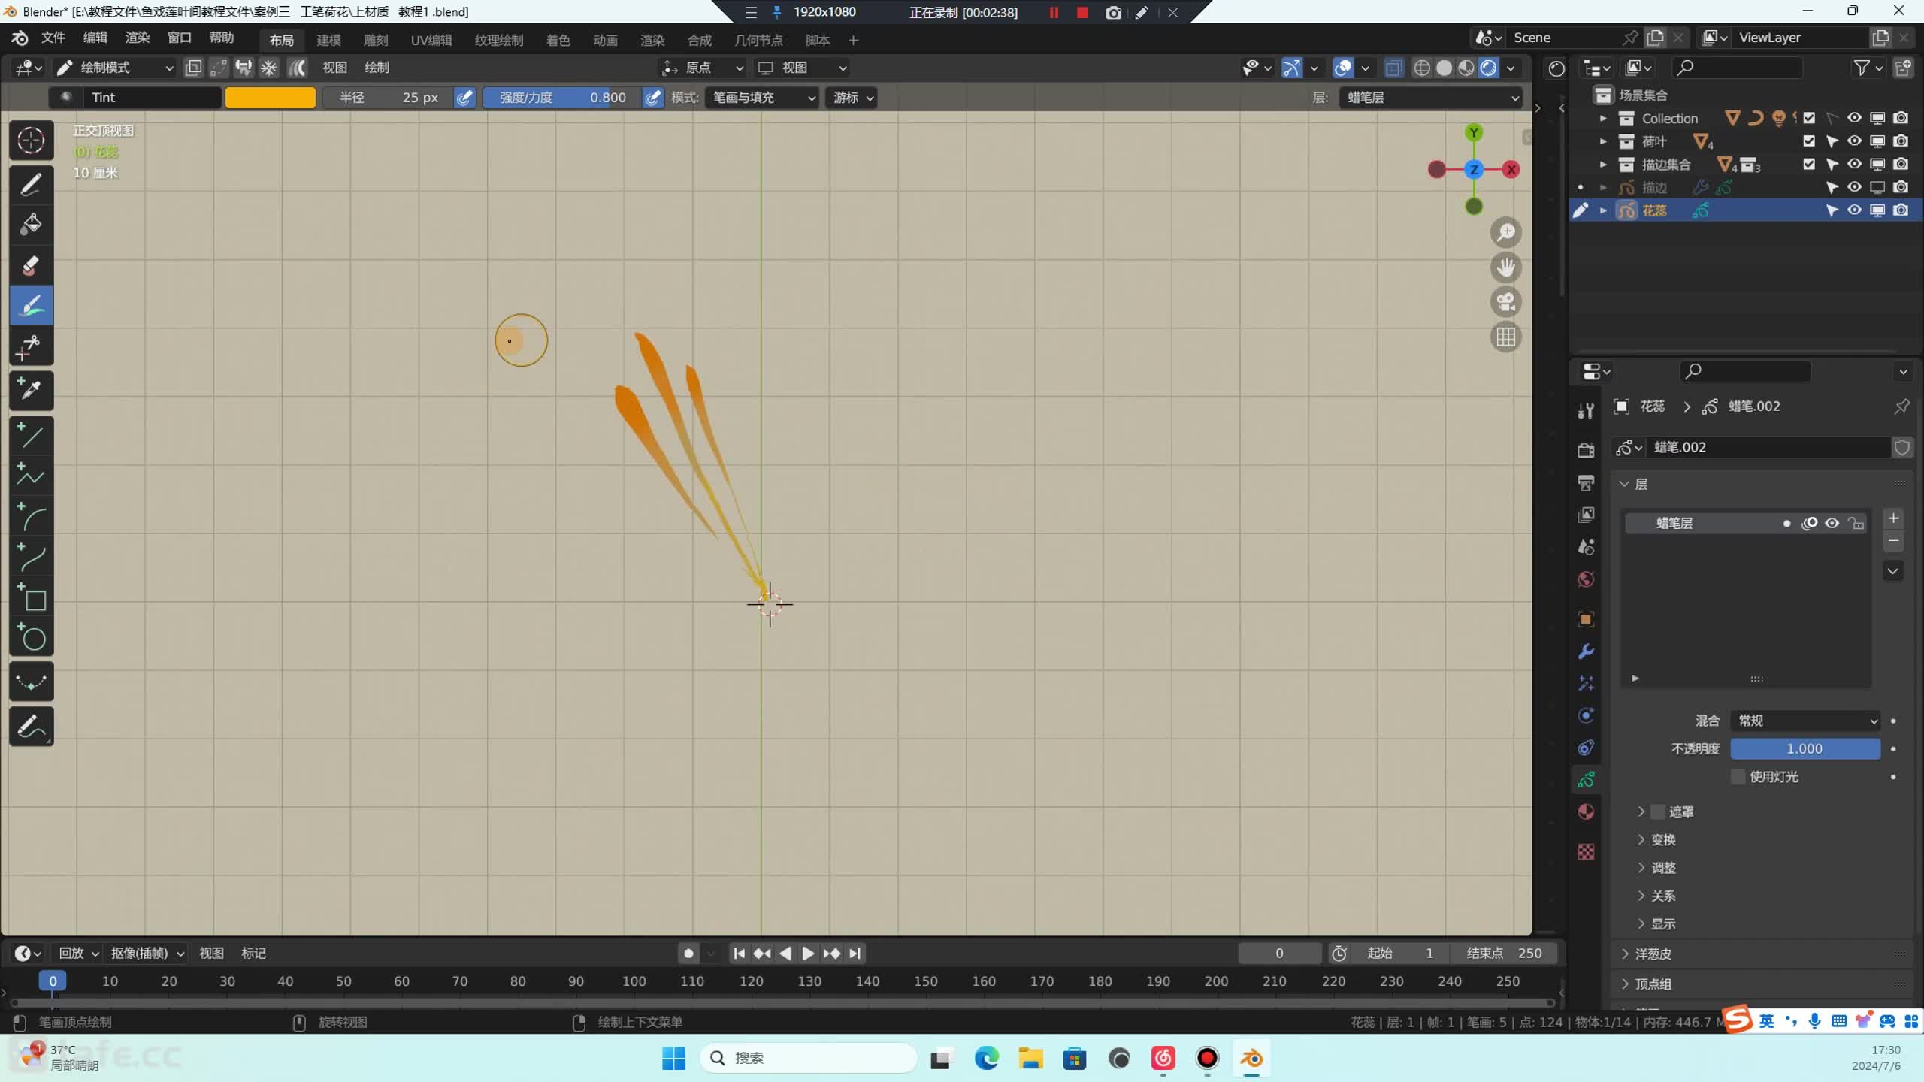Enable 遮罩 checkbox
This screenshot has width=1924, height=1082.
click(x=1658, y=811)
